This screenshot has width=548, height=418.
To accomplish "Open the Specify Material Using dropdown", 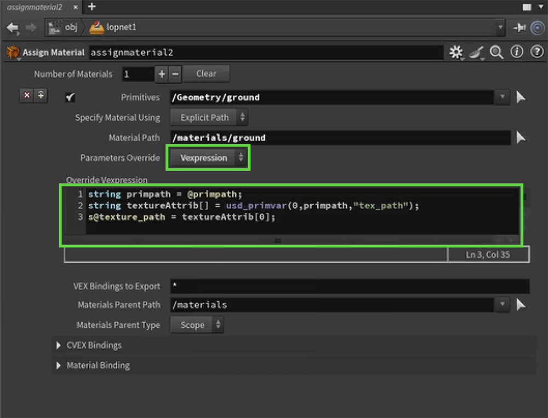I will 209,118.
